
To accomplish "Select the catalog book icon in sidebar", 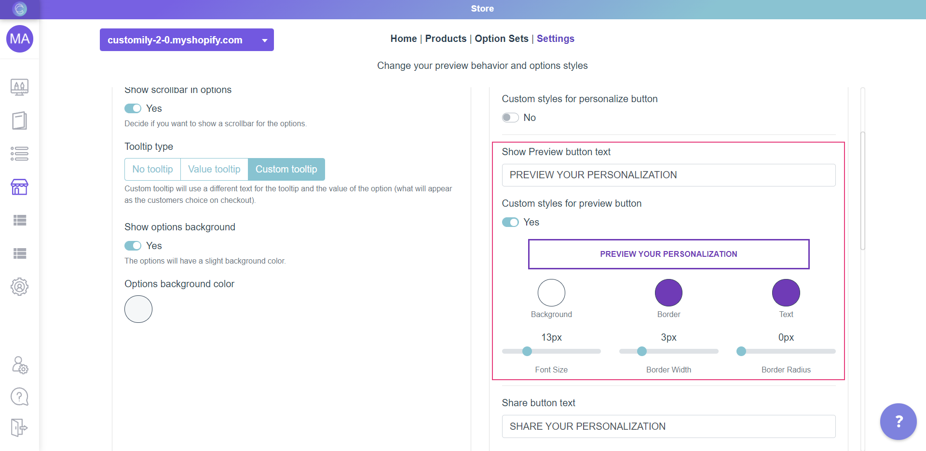I will 19,120.
